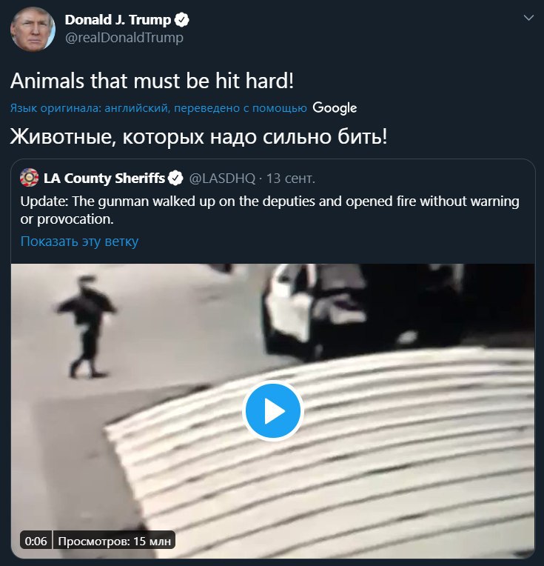The width and height of the screenshot is (544, 566).
Task: Open Donald J. Trump's profile avatar
Action: pyautogui.click(x=33, y=30)
